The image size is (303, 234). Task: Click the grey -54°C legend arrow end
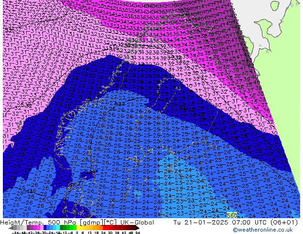click(11, 228)
